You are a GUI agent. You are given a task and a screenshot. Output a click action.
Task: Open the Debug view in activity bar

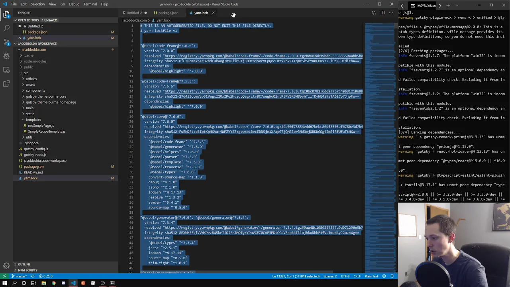point(6,56)
